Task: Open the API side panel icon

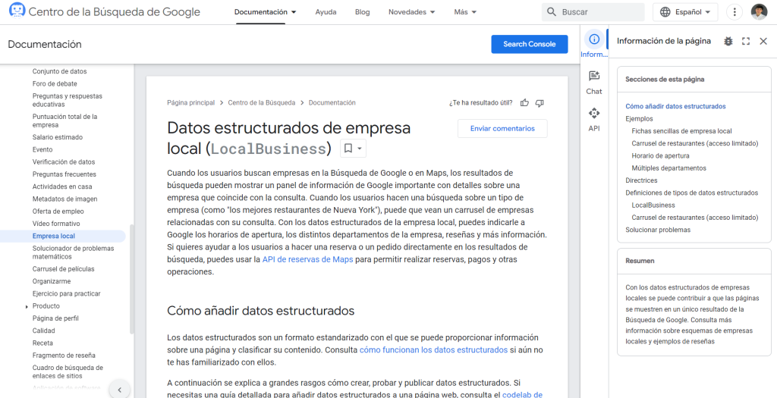Action: point(594,119)
